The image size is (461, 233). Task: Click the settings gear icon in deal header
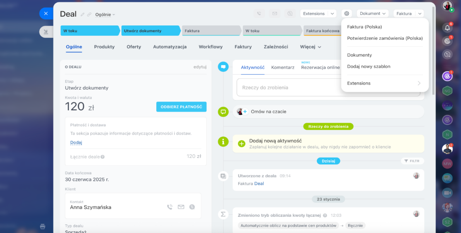(x=347, y=14)
